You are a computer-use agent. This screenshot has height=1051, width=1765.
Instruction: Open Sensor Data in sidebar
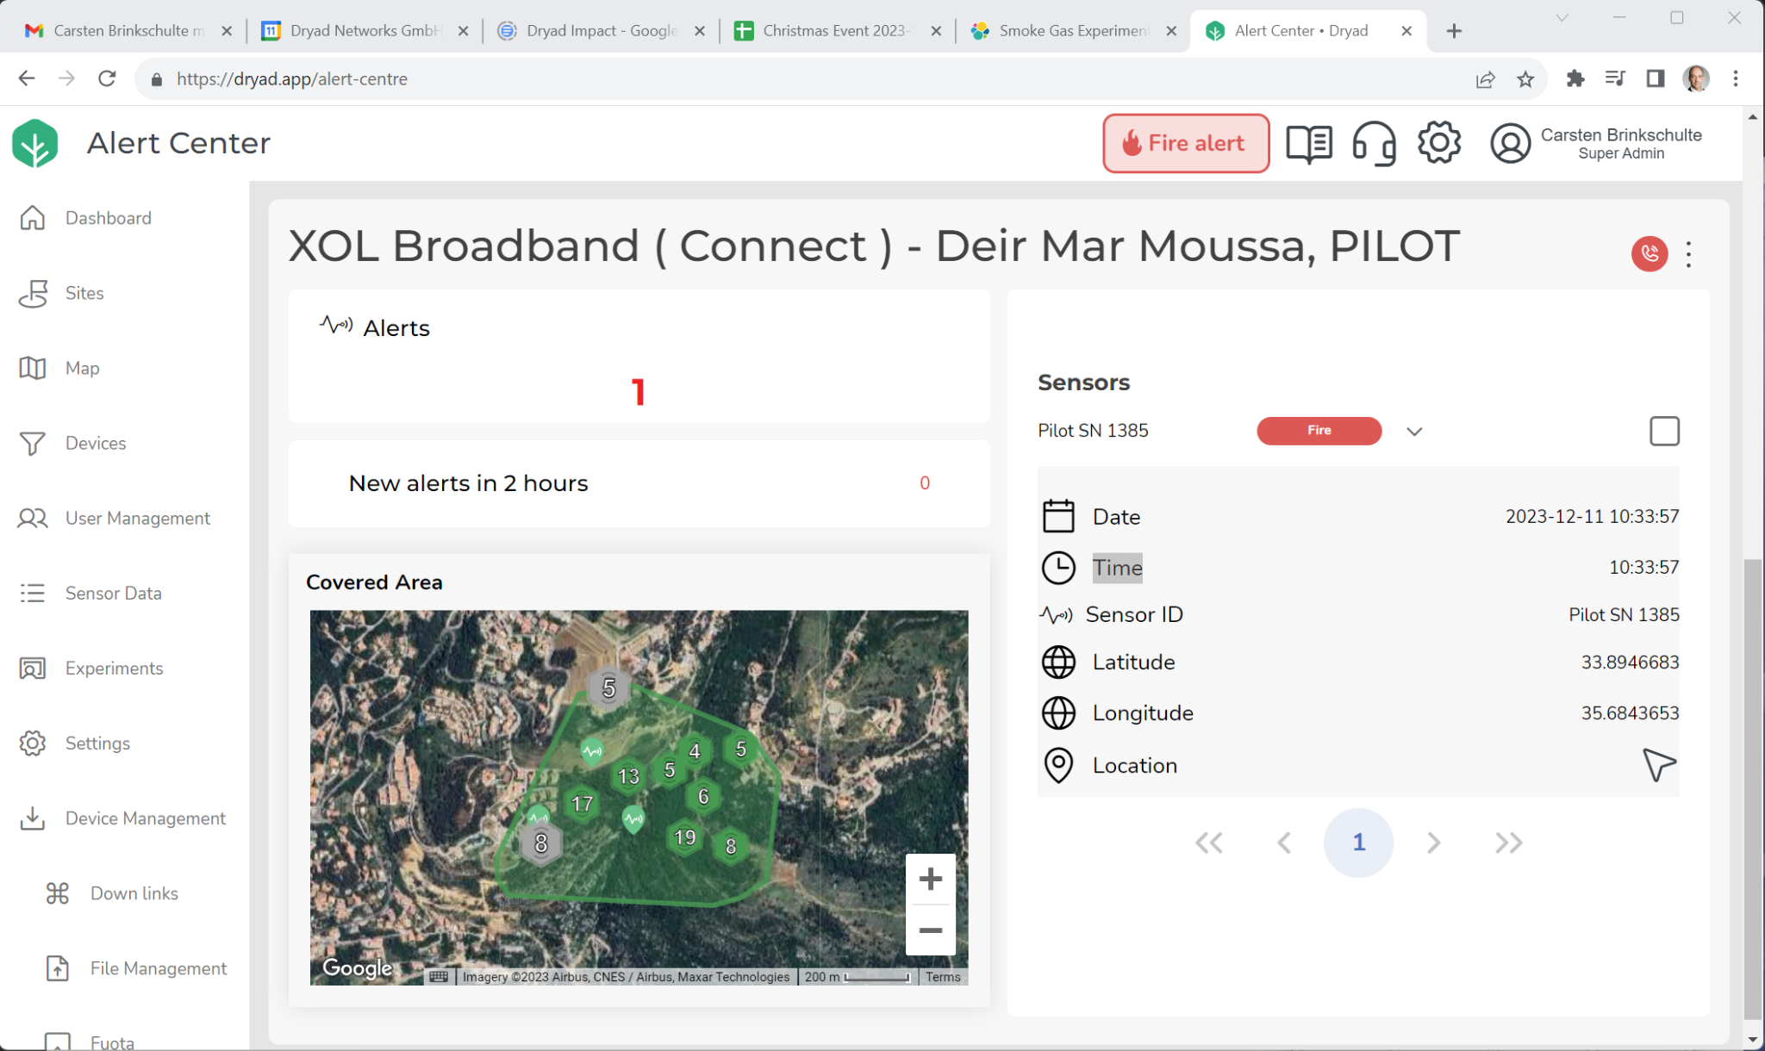(x=114, y=593)
